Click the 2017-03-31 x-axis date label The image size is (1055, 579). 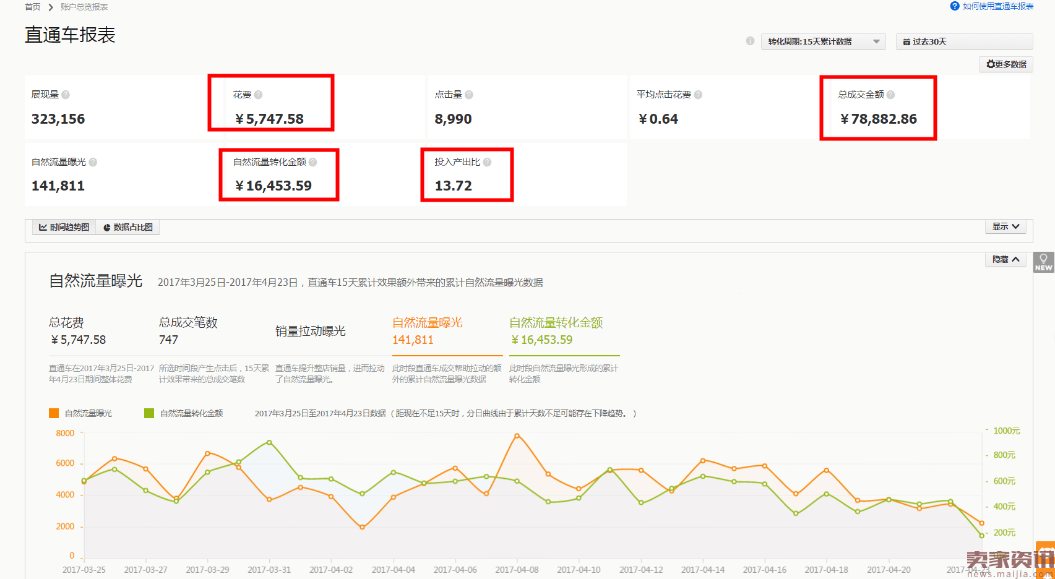tap(269, 570)
